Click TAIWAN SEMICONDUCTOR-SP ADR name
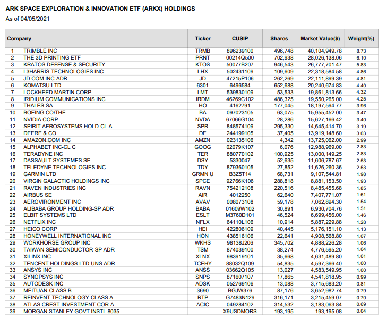This screenshot has width=387, height=318. coord(69,250)
